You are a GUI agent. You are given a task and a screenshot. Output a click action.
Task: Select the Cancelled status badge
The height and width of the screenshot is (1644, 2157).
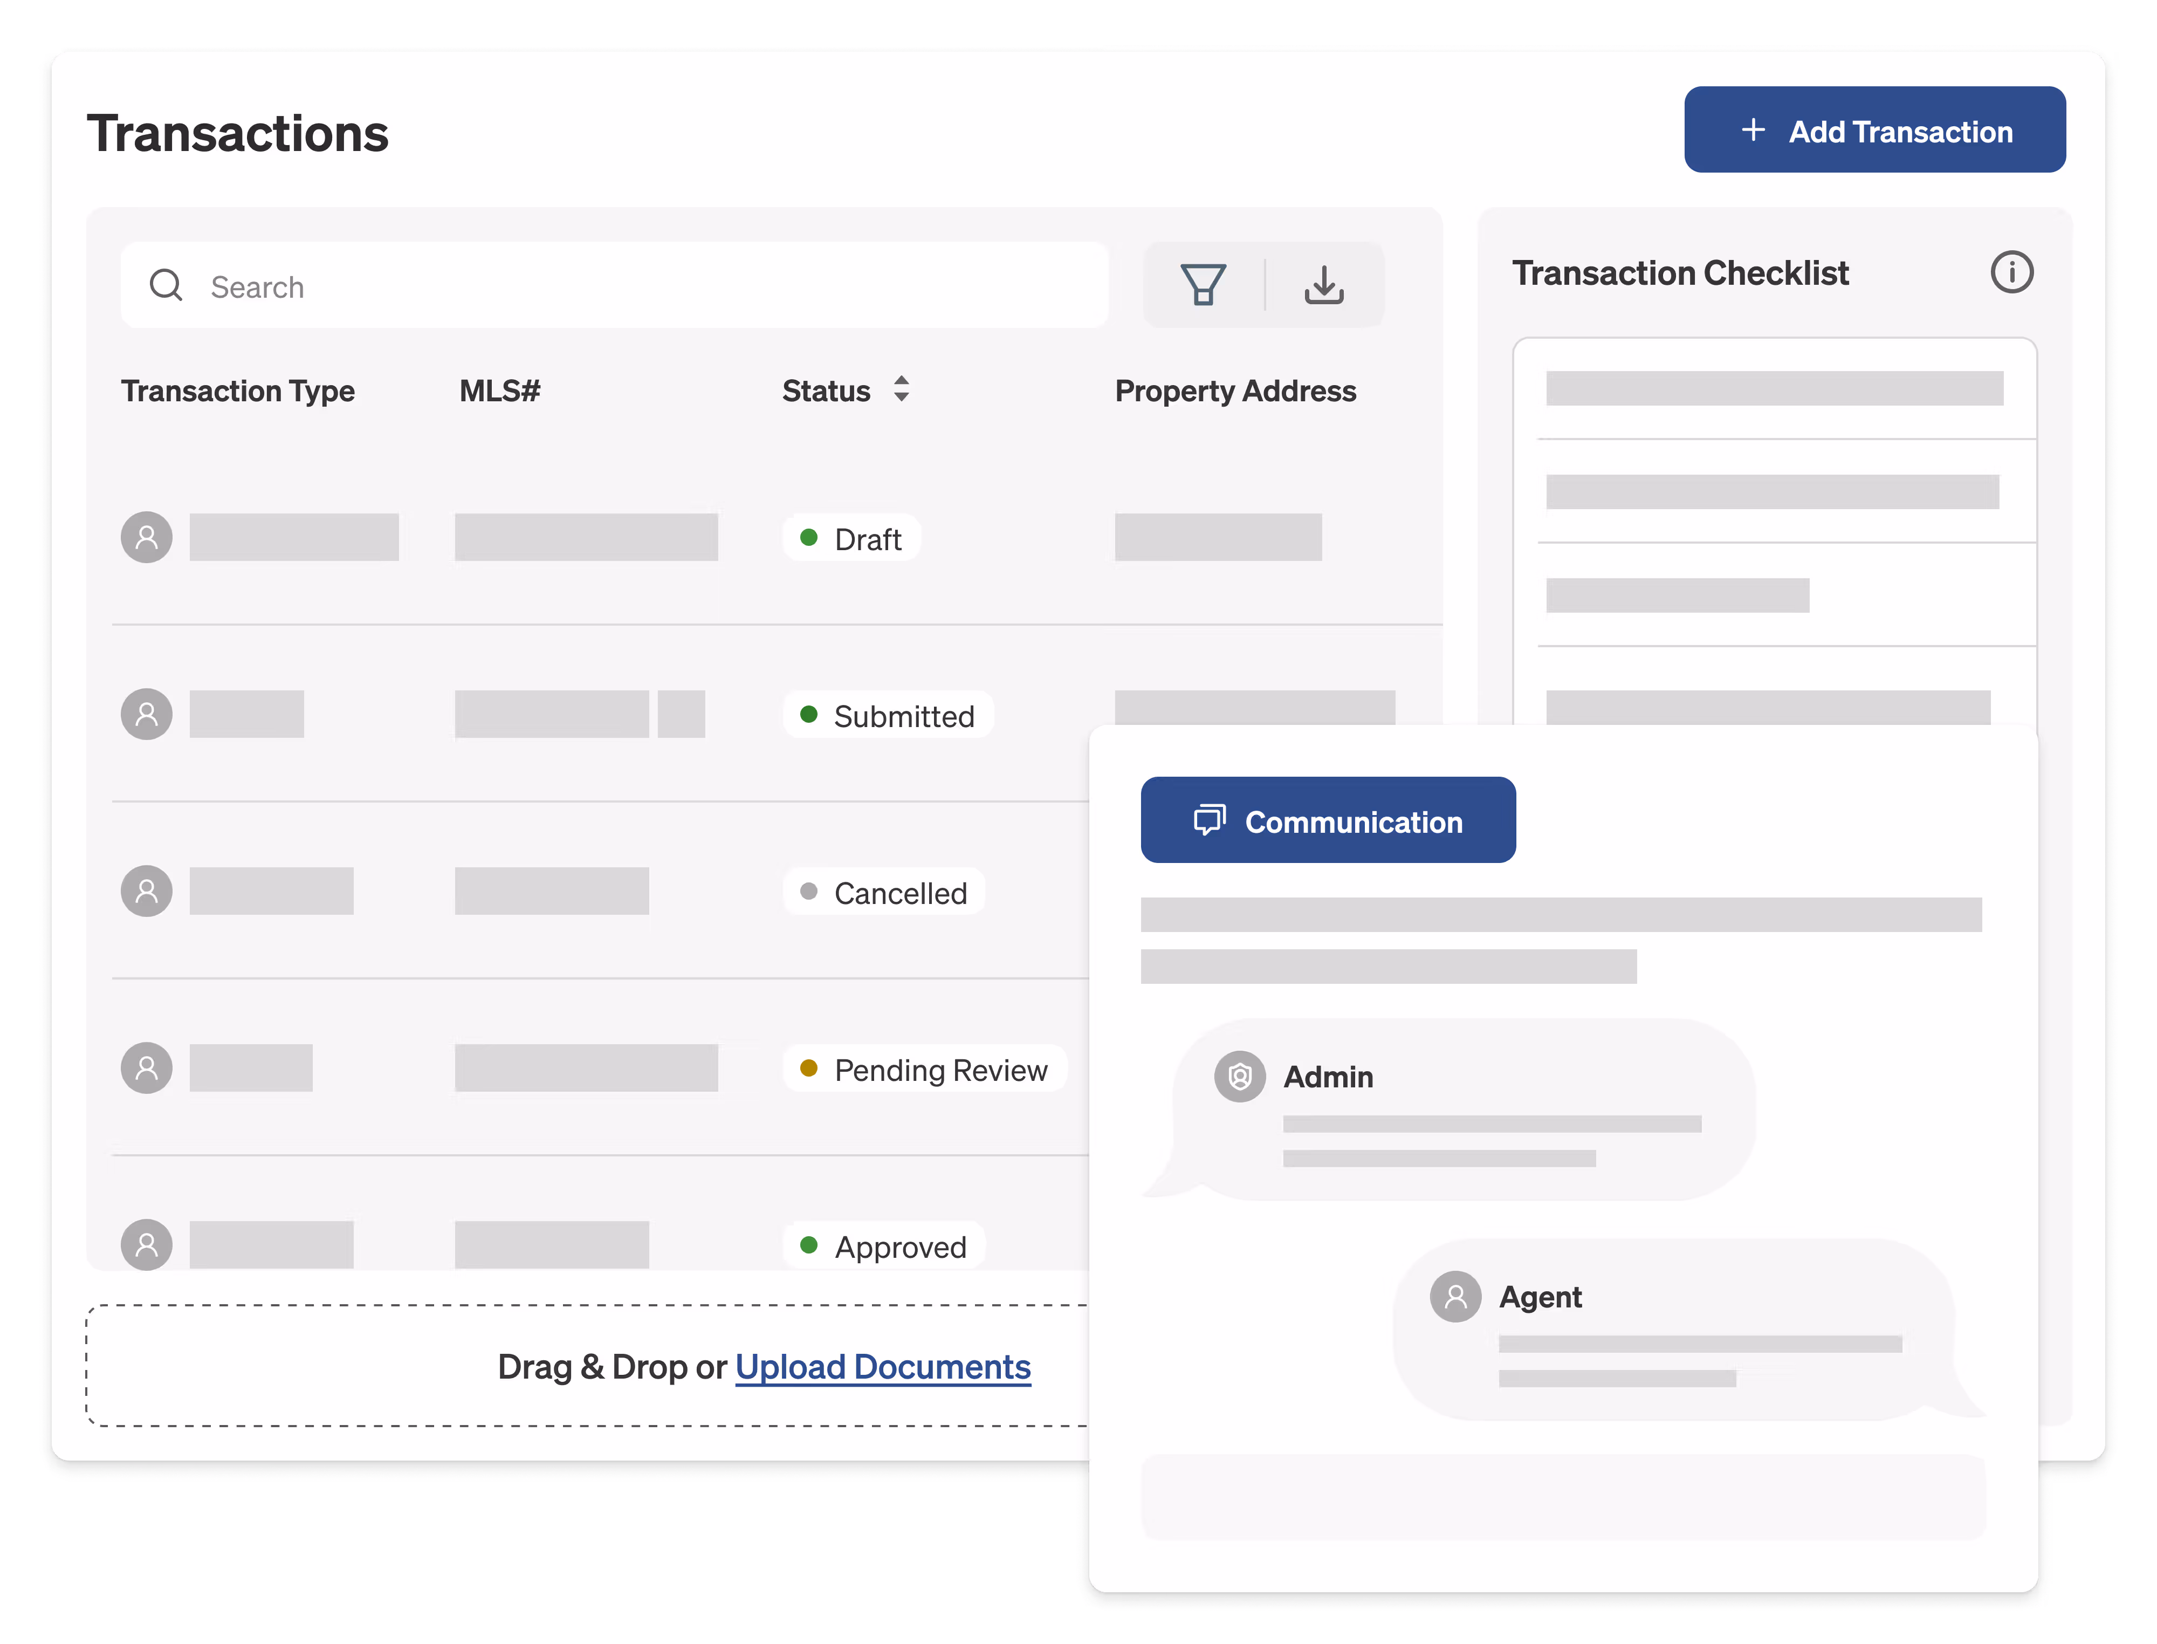click(x=883, y=893)
